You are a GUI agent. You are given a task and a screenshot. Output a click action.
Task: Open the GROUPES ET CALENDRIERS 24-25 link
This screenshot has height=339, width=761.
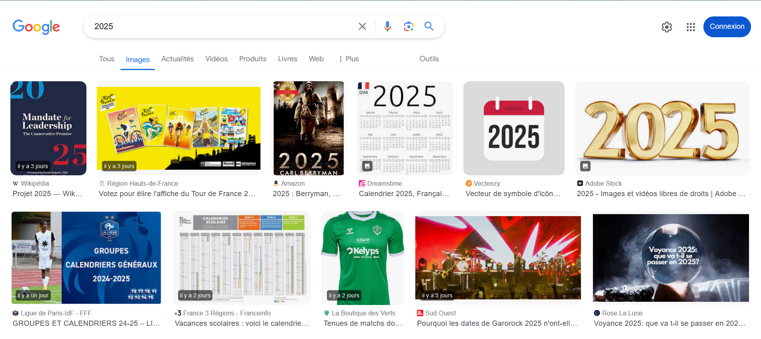pos(86,323)
